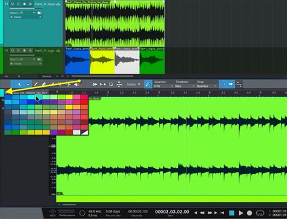Image resolution: width=287 pixels, height=219 pixels.
Task: Open Input L+R dropdown on track 11
Action: pos(22,13)
